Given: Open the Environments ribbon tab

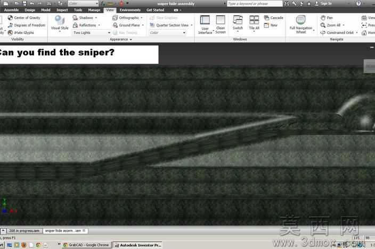Looking at the screenshot, I should (130, 10).
